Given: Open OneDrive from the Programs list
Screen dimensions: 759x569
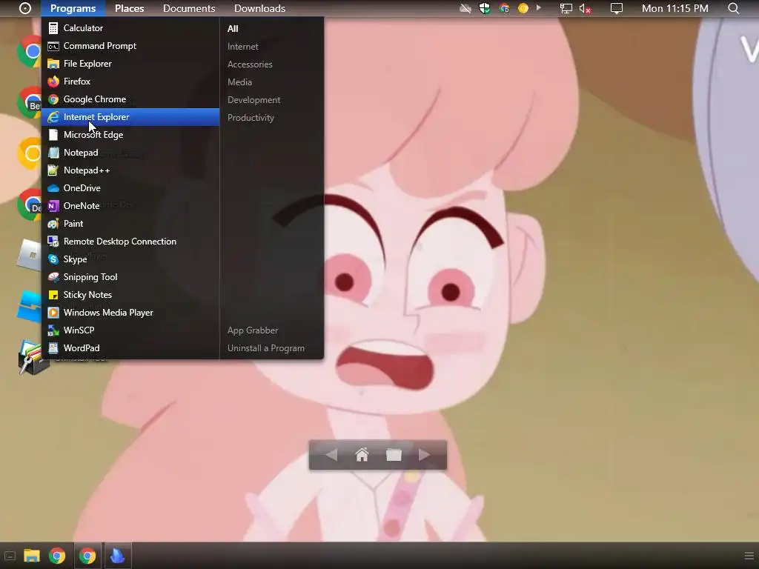Looking at the screenshot, I should pyautogui.click(x=130, y=188).
